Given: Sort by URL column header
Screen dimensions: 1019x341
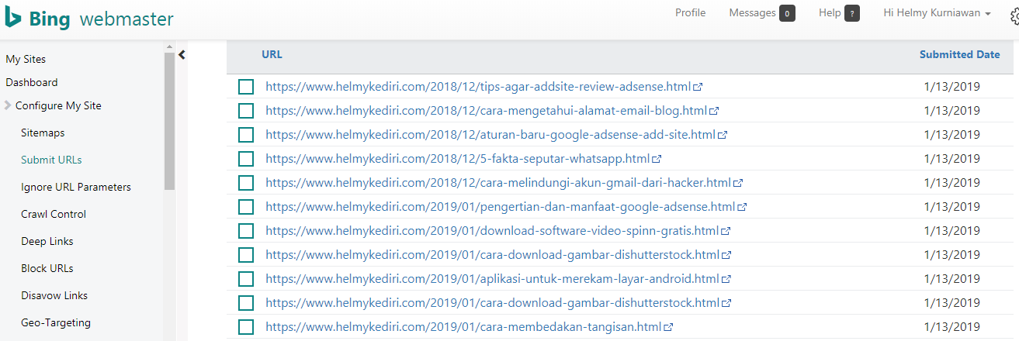Looking at the screenshot, I should click(x=272, y=54).
